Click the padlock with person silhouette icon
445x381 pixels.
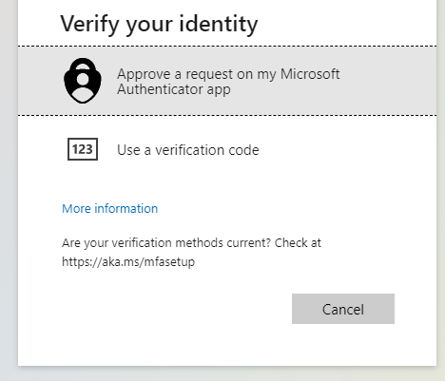tap(83, 81)
